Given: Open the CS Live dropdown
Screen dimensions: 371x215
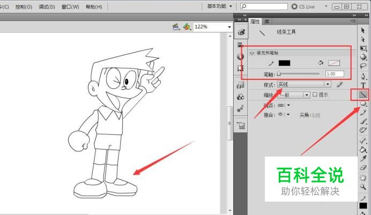Looking at the screenshot, I should [326, 6].
